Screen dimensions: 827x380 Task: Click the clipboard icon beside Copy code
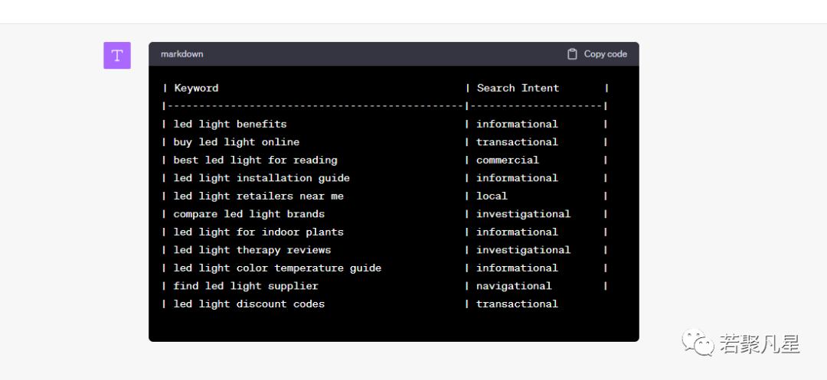click(x=572, y=54)
